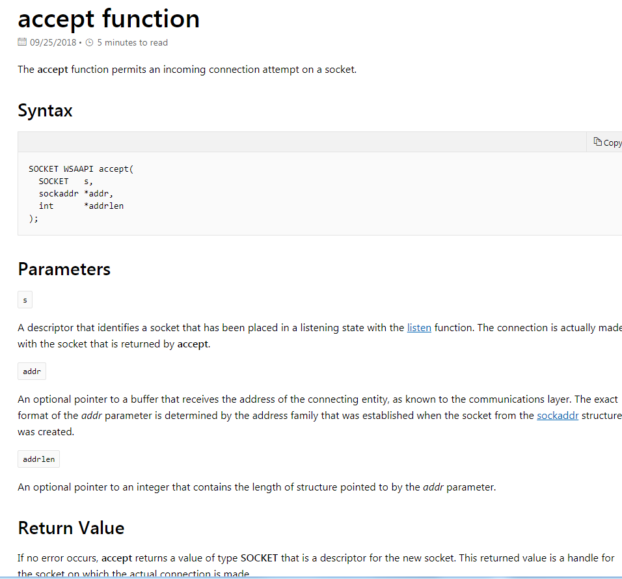Screen dimensions: 622x579
Task: Click the Return Value heading
Action: coord(71,528)
